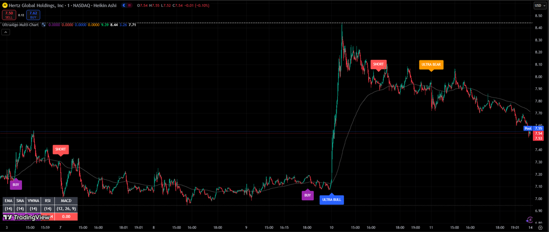Open chart settings gear icon at bottom right
This screenshot has width=549, height=232.
pyautogui.click(x=540, y=227)
